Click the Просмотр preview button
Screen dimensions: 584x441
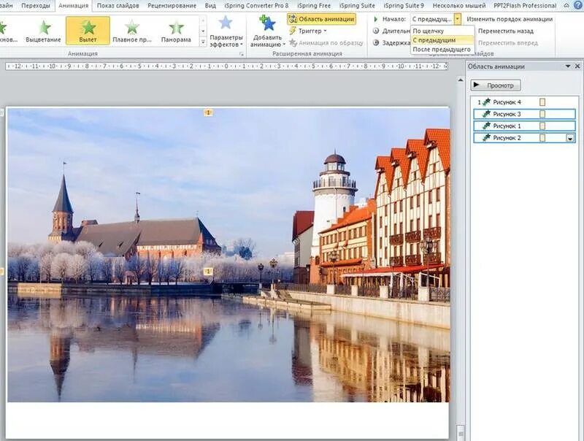(x=496, y=85)
